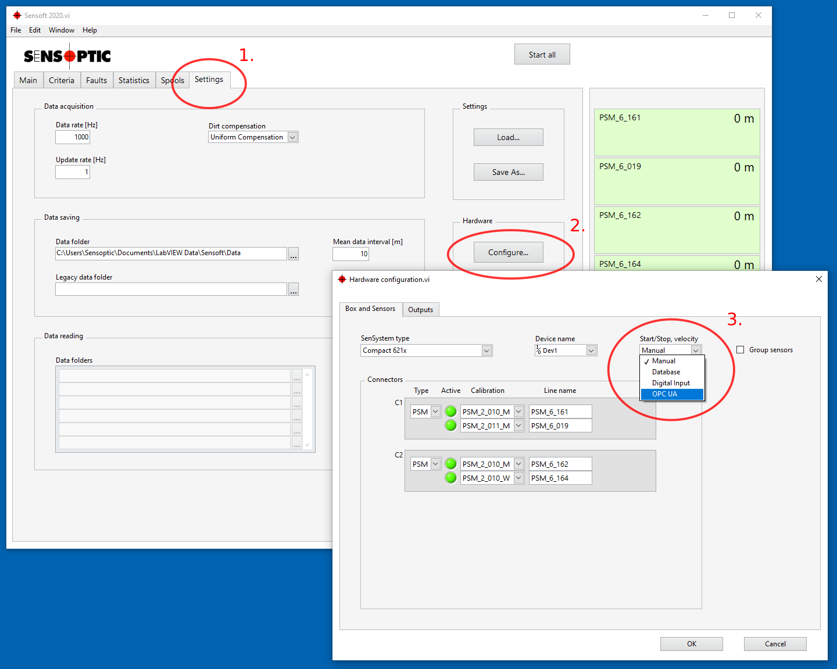Select the Settings tab
The image size is (837, 669).
coord(209,80)
